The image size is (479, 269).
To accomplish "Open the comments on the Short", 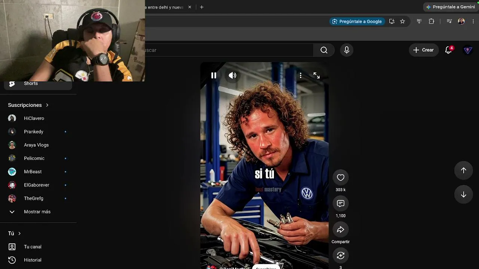I will point(341,204).
